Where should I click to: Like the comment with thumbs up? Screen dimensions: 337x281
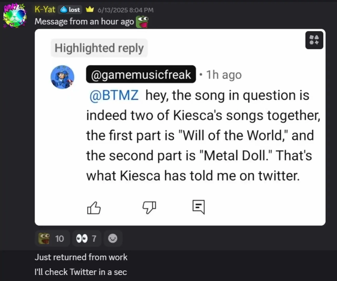pyautogui.click(x=94, y=208)
